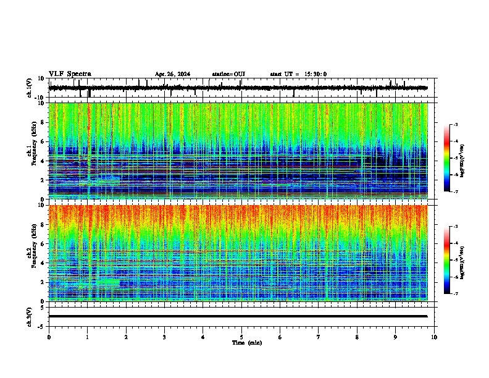Viewport: 489px width, 378px height.
Task: Click the "-10" tick on the ch.1(V) axis
Action: [x=40, y=98]
